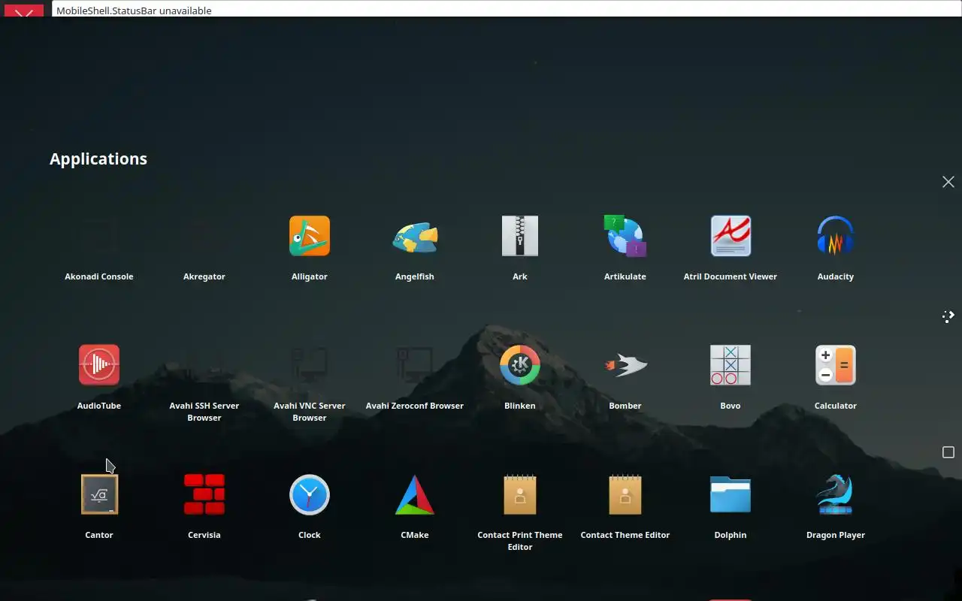Open the Clock app

(x=310, y=494)
